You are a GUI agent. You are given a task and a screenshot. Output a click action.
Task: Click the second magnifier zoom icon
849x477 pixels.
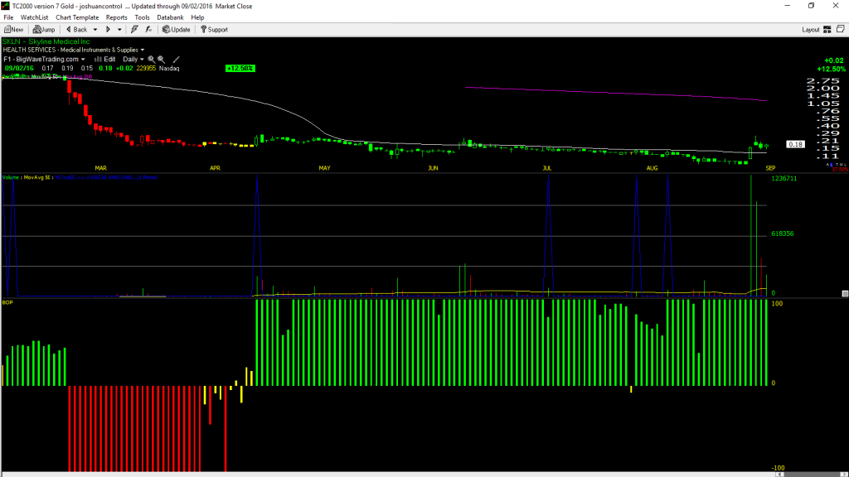tap(162, 60)
